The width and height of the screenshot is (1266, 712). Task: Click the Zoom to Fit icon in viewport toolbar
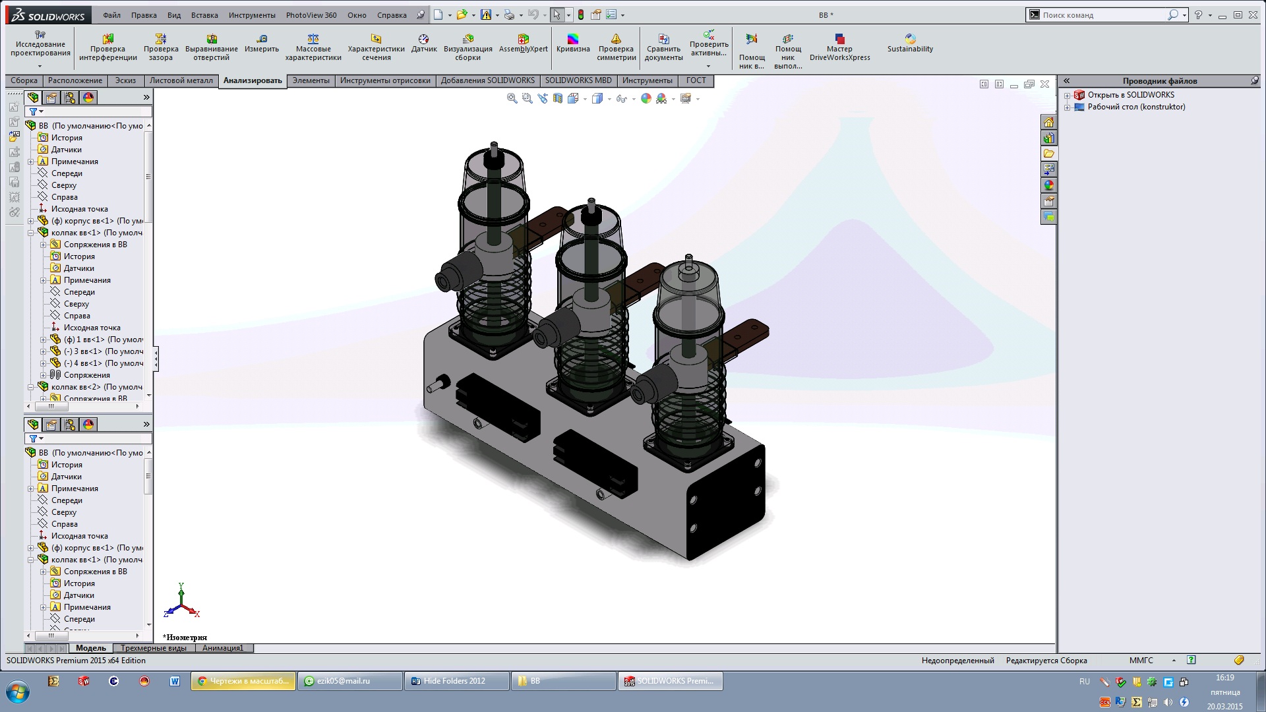tap(512, 98)
